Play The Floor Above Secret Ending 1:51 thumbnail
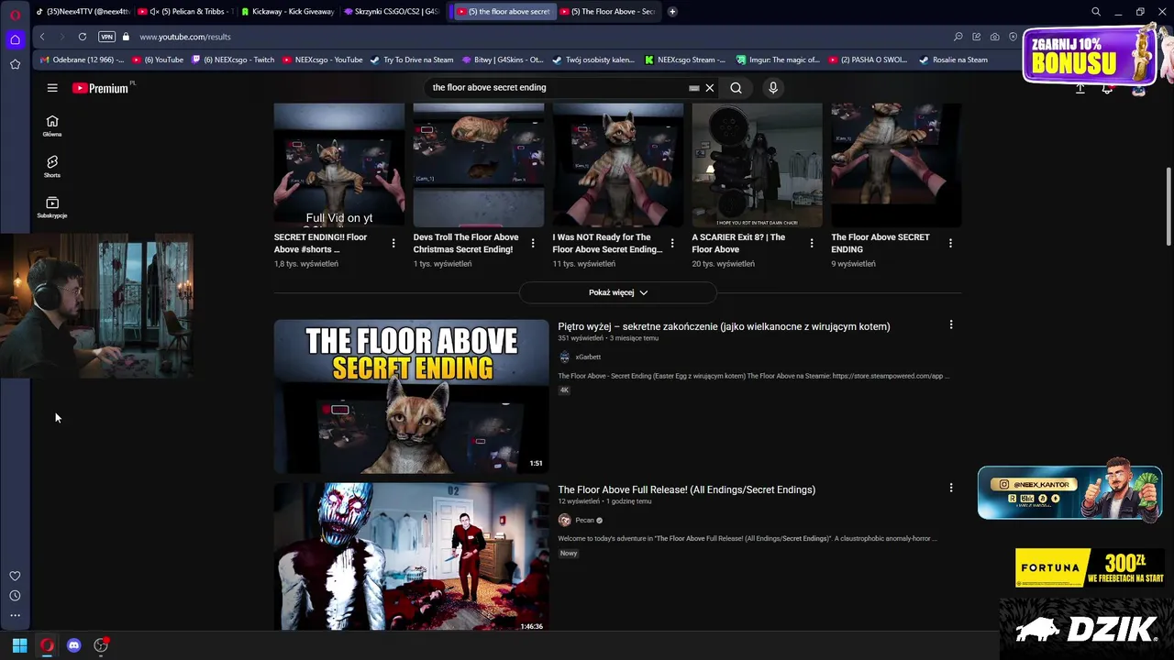 [411, 396]
